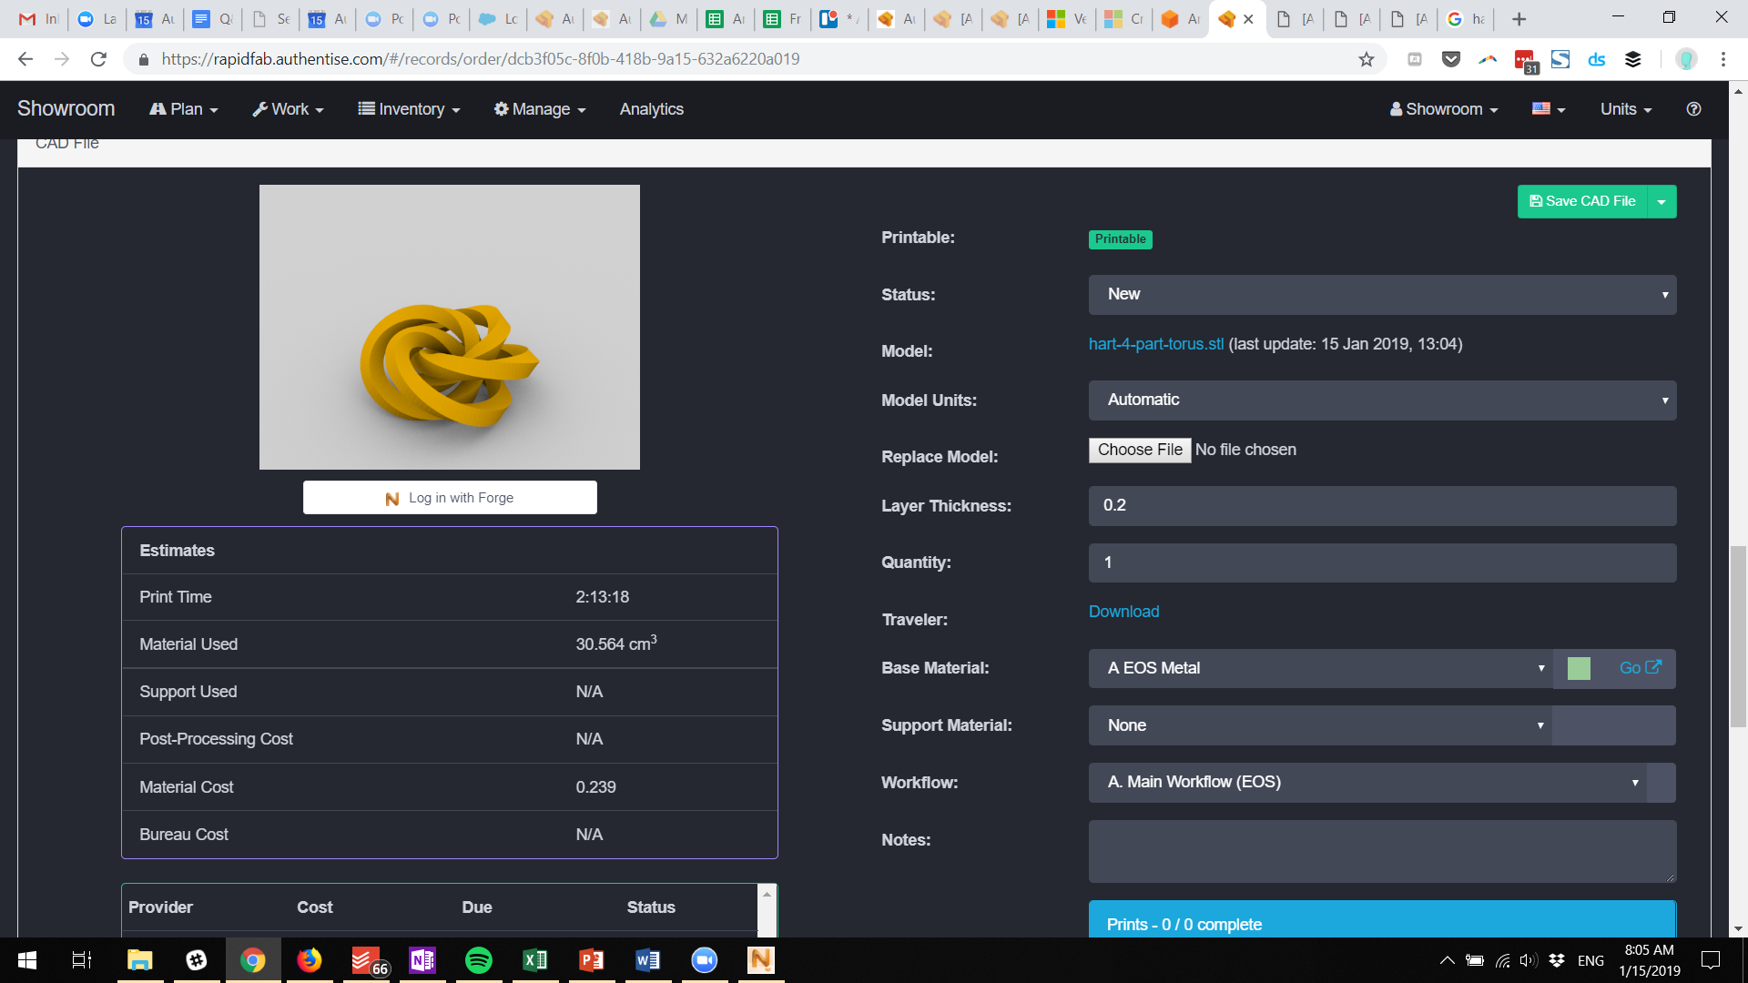Open the Pocket extension icon
1748x983 pixels.
point(1451,59)
